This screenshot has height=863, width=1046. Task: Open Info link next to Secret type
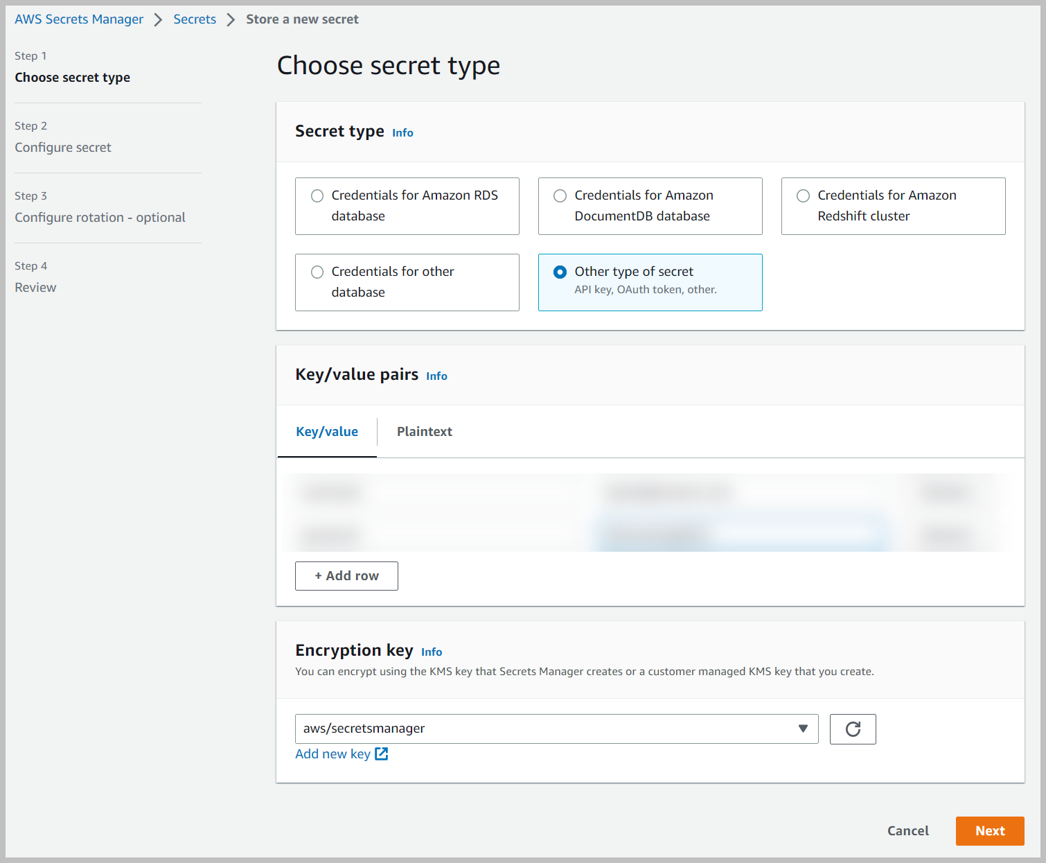(x=402, y=132)
